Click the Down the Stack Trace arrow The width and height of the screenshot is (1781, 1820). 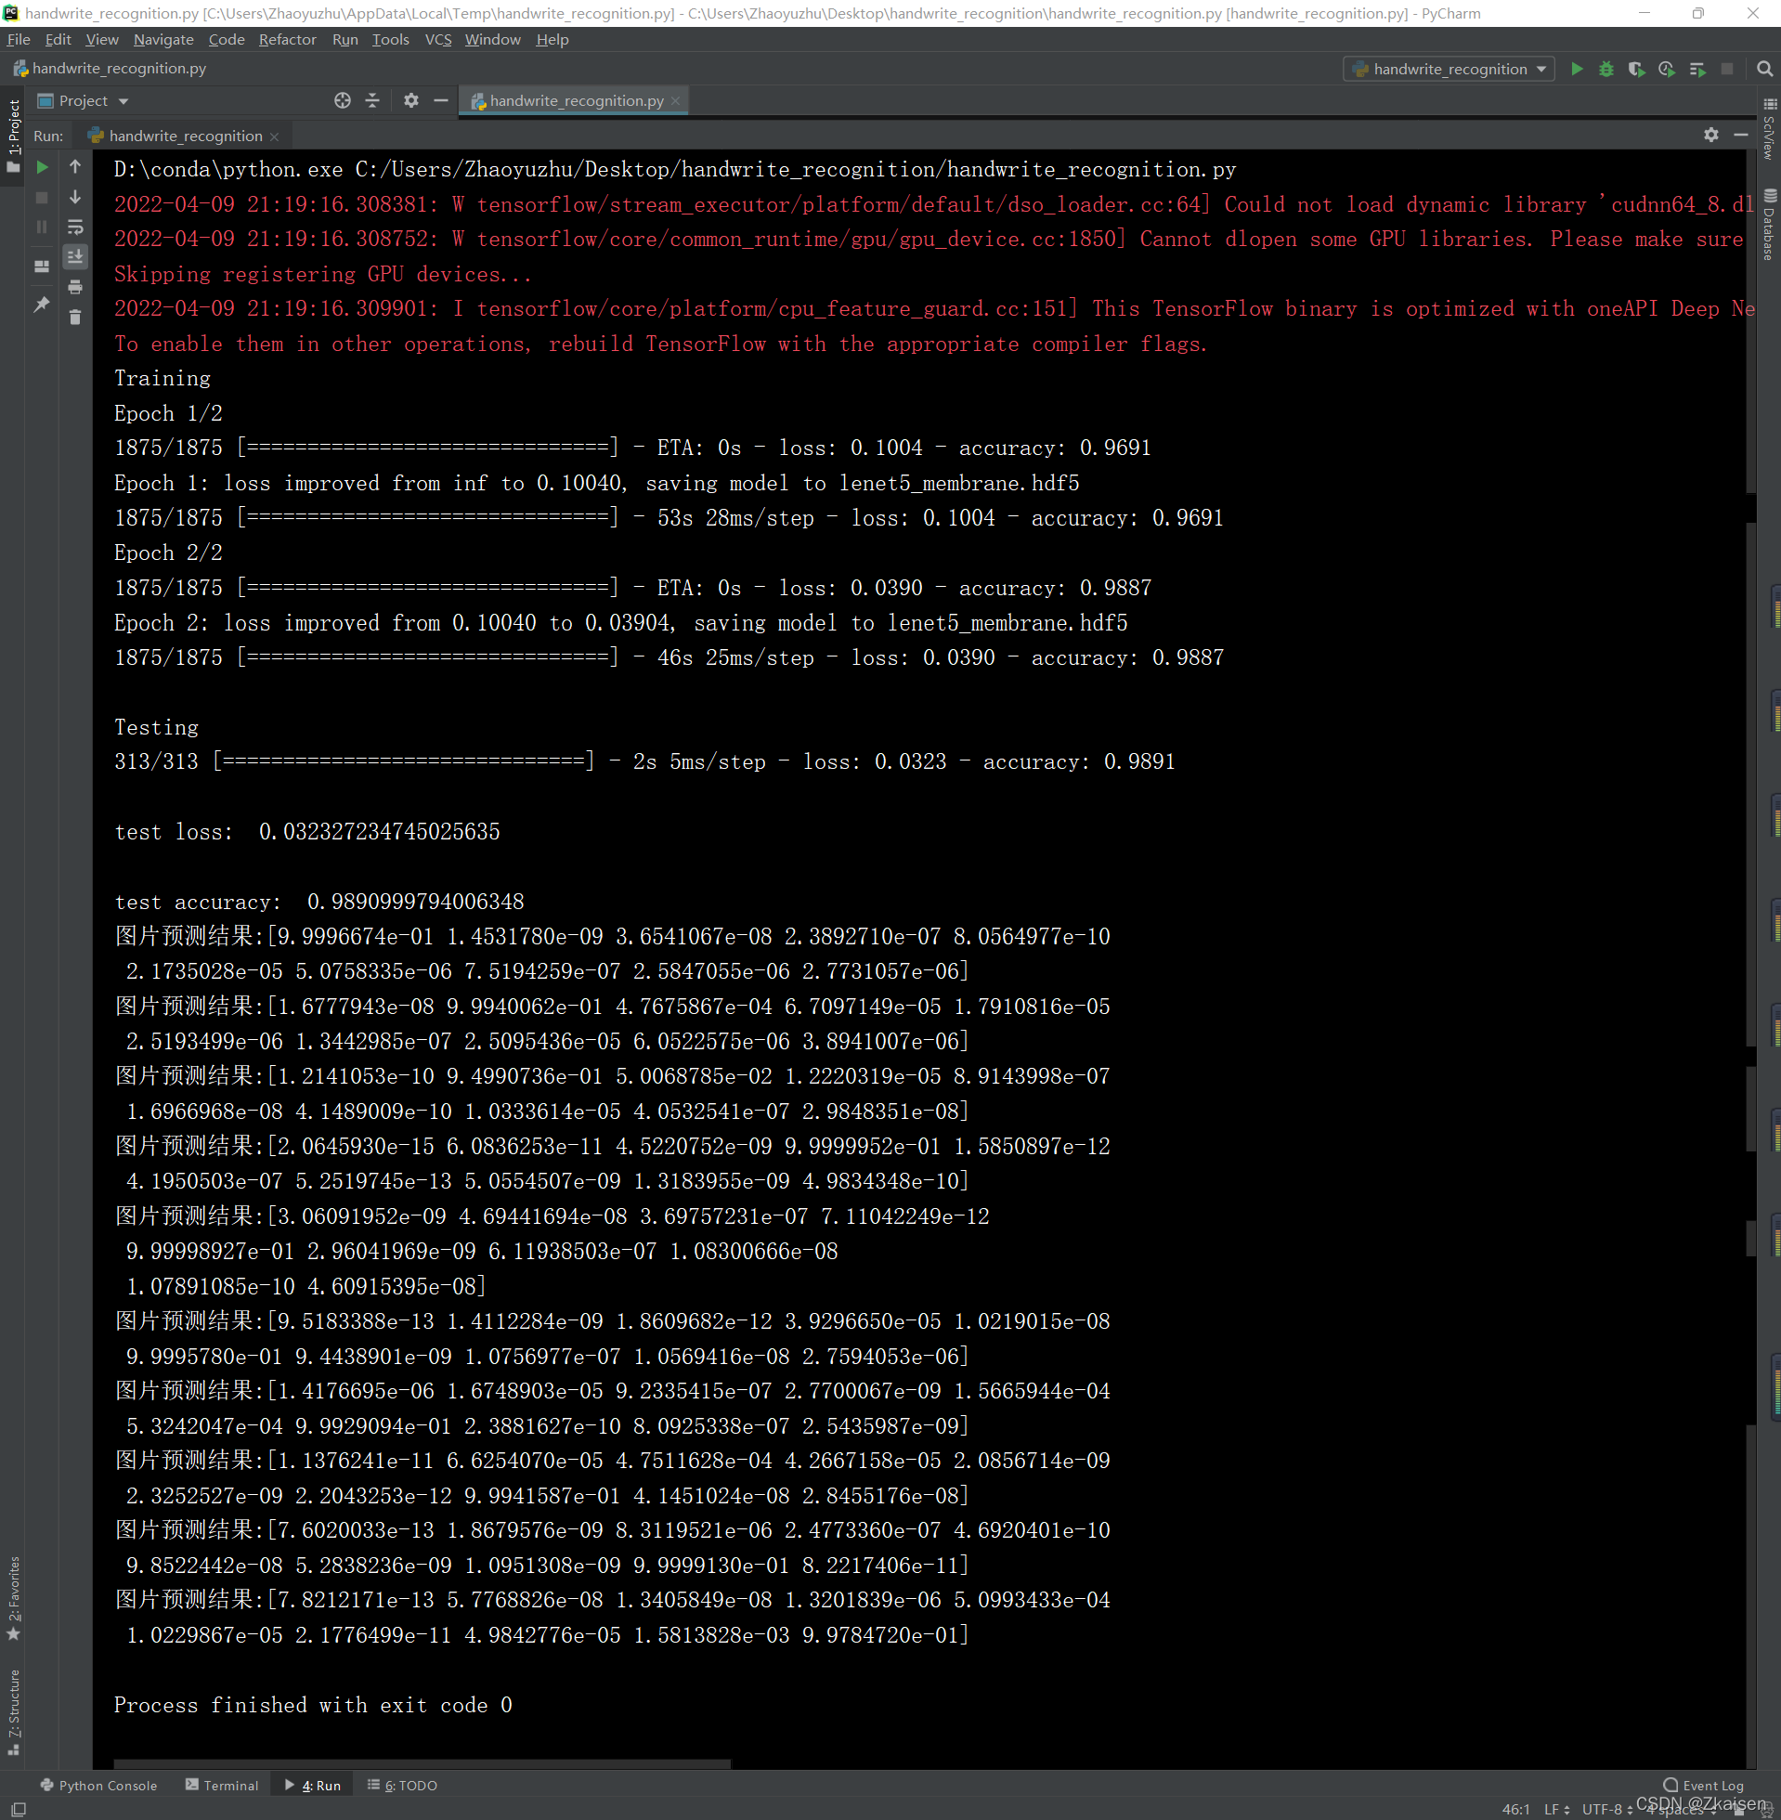(x=76, y=198)
